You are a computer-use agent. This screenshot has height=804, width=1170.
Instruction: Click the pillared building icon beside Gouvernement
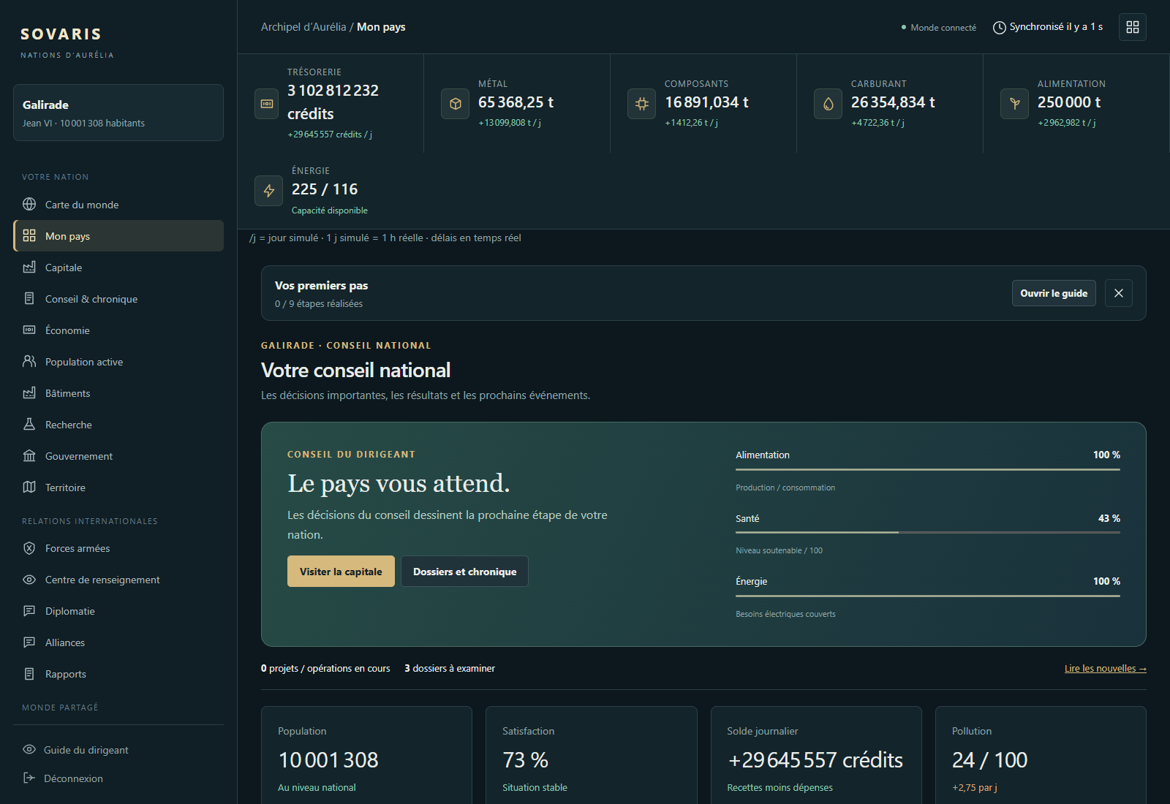point(29,455)
